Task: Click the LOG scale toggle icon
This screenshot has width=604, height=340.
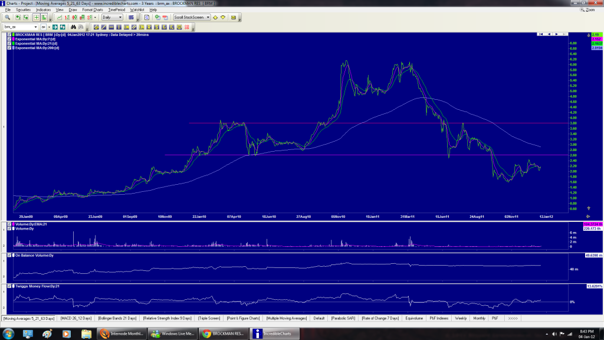Action: 131,17
